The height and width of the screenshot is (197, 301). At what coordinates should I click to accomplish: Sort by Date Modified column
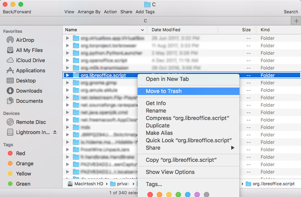[x=166, y=30]
